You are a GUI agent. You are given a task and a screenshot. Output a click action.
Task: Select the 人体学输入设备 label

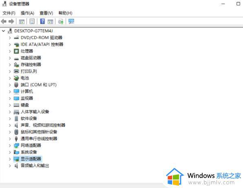(35, 112)
